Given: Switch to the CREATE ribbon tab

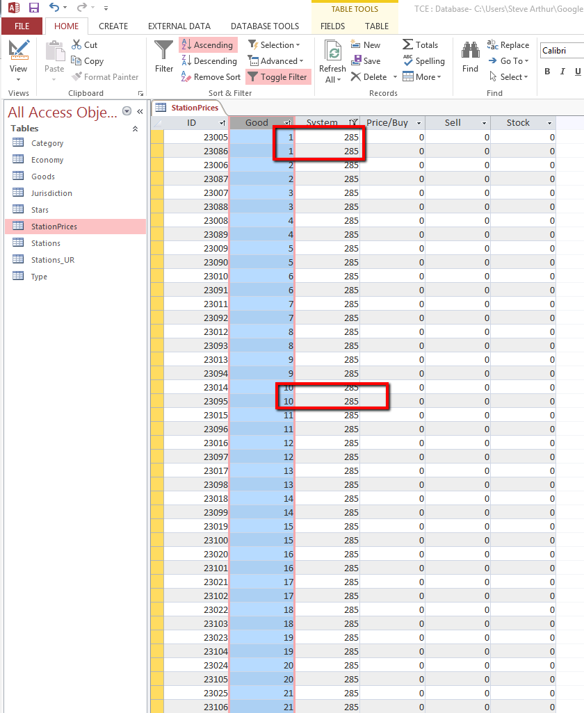Looking at the screenshot, I should click(x=113, y=26).
